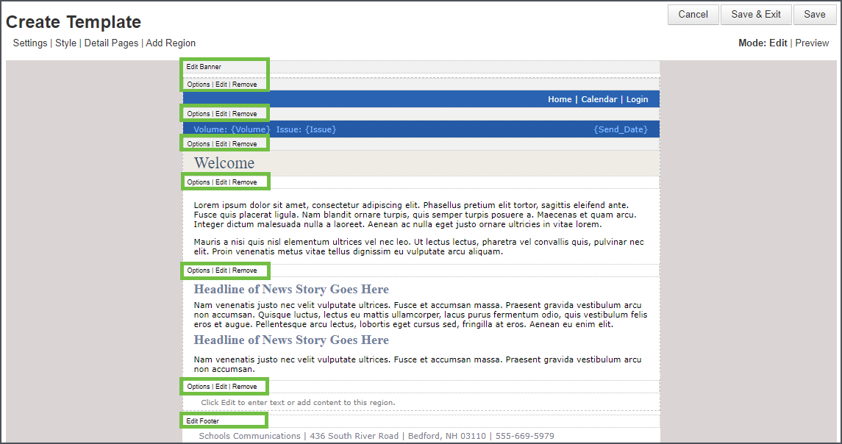Remove the Home/Calendar navigation region

tap(244, 85)
